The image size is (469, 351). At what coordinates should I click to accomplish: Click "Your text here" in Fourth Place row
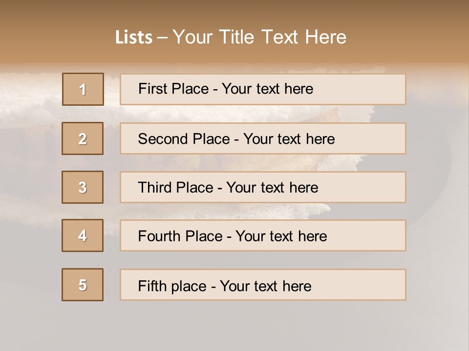tap(281, 236)
